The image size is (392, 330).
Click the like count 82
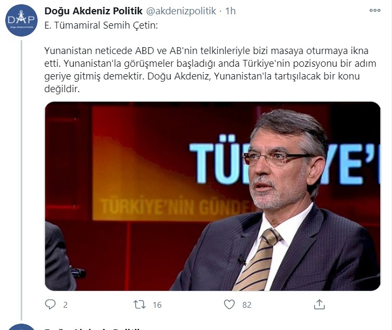pyautogui.click(x=247, y=305)
